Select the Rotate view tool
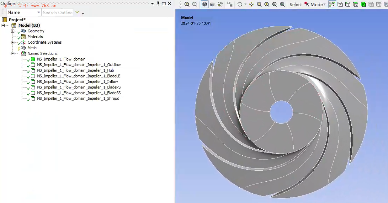 click(240, 4)
